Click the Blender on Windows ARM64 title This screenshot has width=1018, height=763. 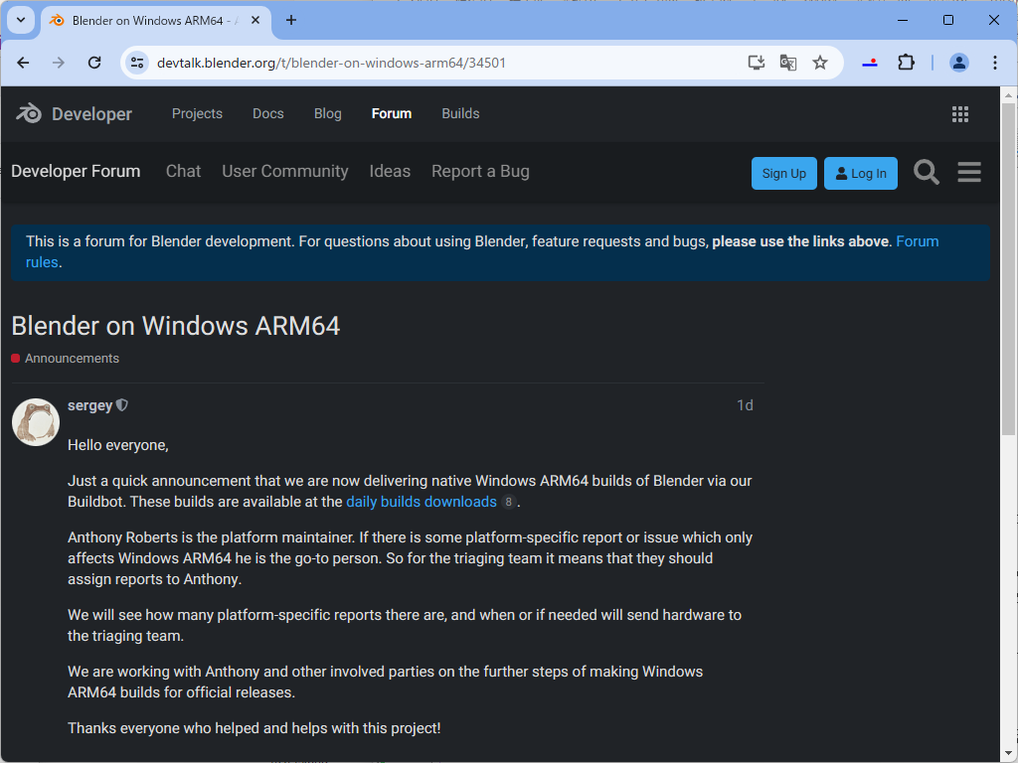point(176,326)
